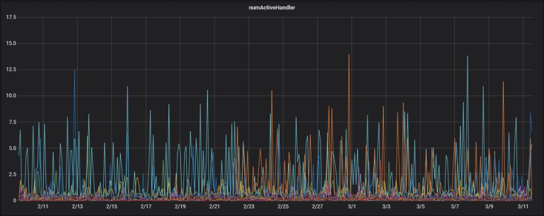Select the 0 y-axis value label
The width and height of the screenshot is (544, 216).
(x=15, y=200)
